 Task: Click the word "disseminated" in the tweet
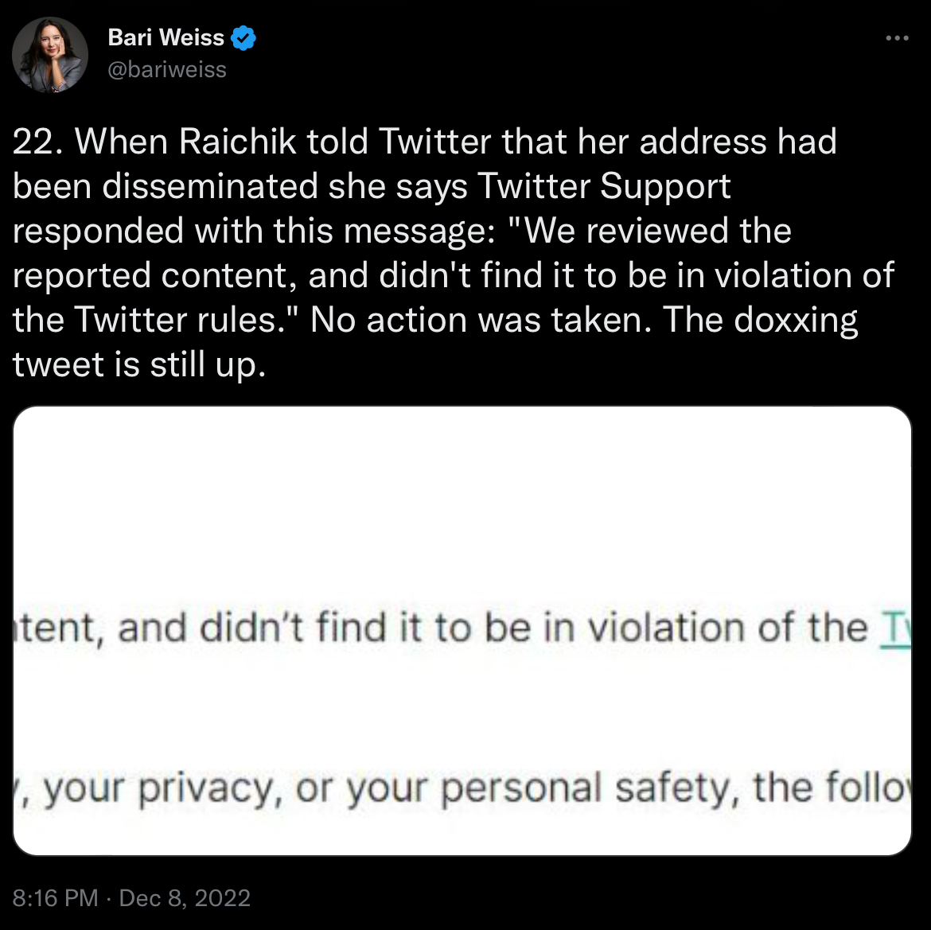221,187
